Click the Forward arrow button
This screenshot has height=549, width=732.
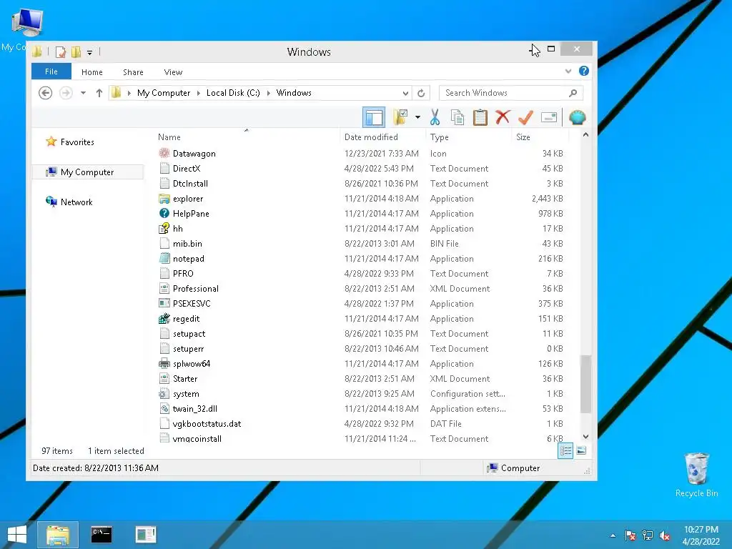[x=66, y=93]
